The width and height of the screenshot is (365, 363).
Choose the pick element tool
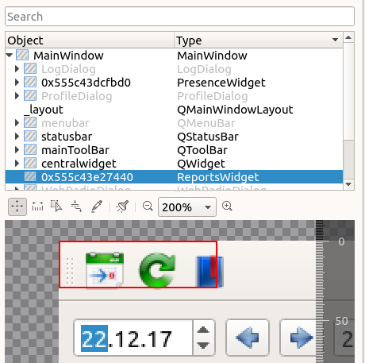tap(56, 207)
